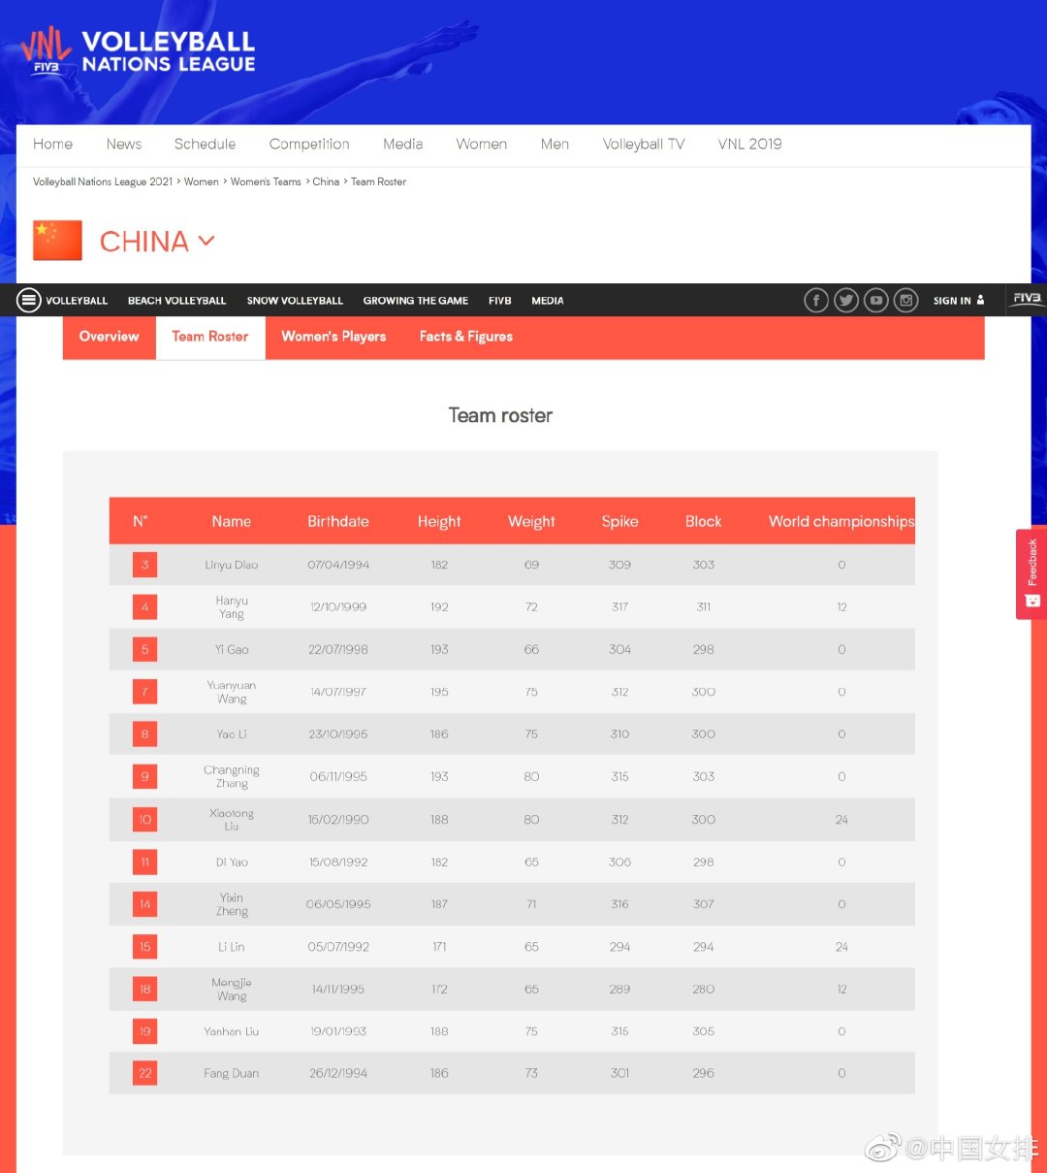Open the FIVB Twitter icon
The height and width of the screenshot is (1173, 1047).
(846, 301)
